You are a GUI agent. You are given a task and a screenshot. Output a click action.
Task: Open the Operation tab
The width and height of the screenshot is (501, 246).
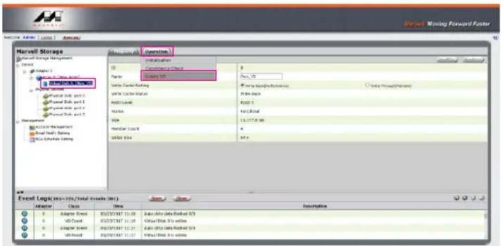coord(156,52)
